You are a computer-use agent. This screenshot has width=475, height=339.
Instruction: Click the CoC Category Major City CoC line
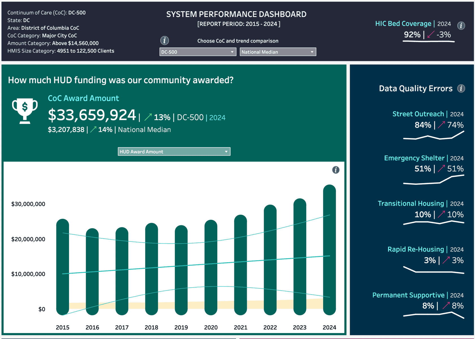pos(42,36)
